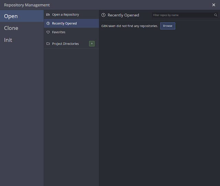
Task: Open the Favorites list
Action: pyautogui.click(x=71, y=32)
